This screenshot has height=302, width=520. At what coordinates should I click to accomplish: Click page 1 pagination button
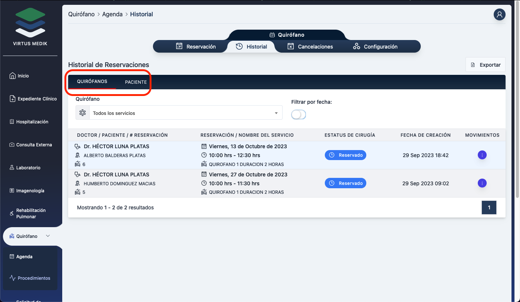tap(489, 208)
